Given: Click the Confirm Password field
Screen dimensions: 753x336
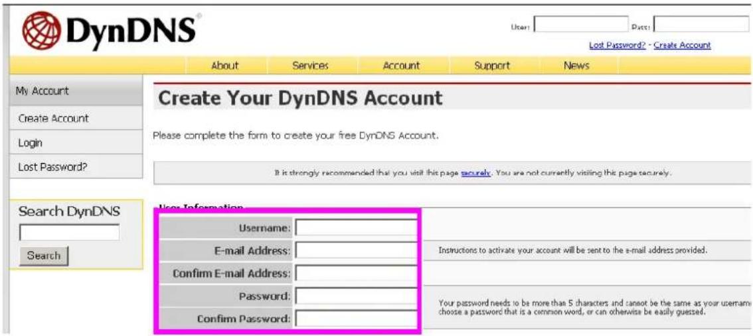Looking at the screenshot, I should click(x=356, y=318).
